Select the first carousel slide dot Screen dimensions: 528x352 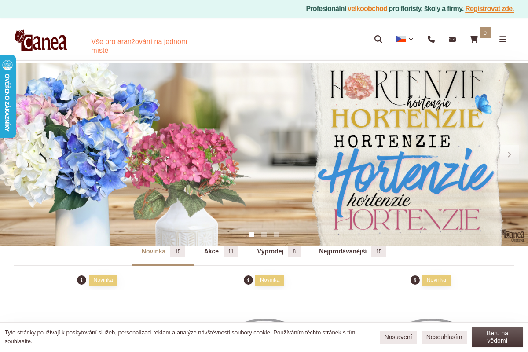point(251,235)
